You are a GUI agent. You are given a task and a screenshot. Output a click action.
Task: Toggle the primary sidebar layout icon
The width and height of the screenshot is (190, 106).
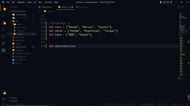[x=161, y=2]
